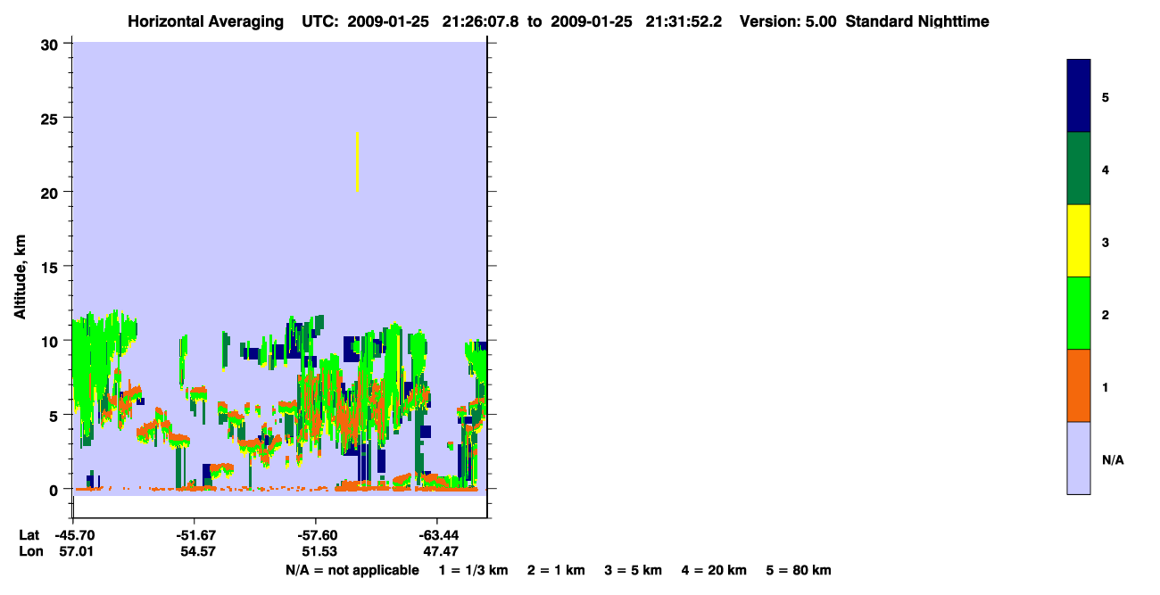
Task: Click the '2 = 1 km' legend entry
Action: 556,570
